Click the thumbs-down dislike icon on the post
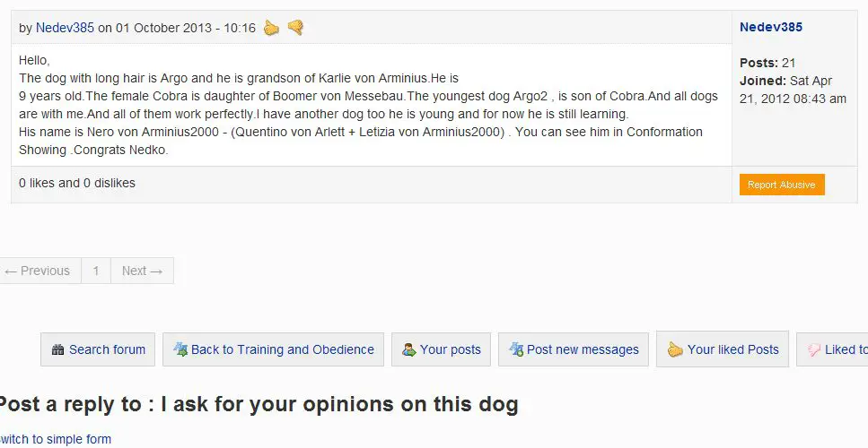The height and width of the screenshot is (448, 868). [295, 28]
